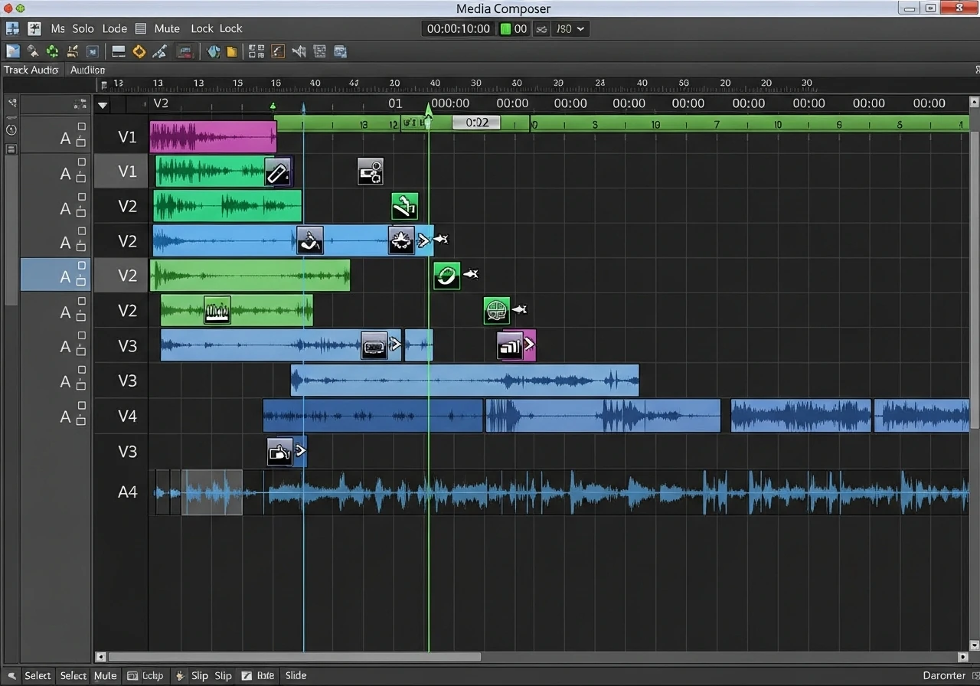Open the 180 dropdown beside the timecode

click(x=570, y=28)
